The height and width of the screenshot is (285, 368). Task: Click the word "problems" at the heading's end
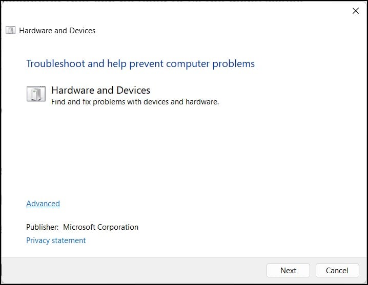(234, 64)
